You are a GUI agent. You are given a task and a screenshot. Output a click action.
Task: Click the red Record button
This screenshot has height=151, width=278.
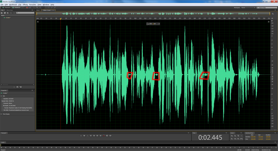[104, 136]
